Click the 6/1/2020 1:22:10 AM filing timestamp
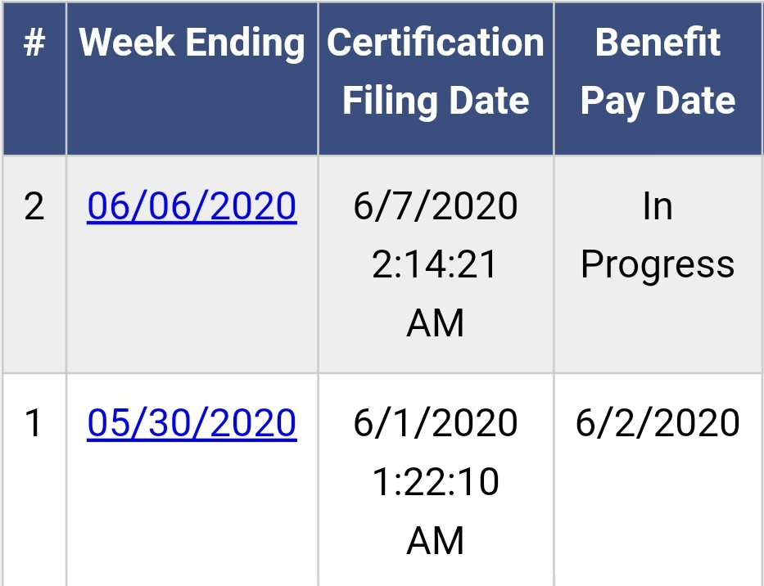The width and height of the screenshot is (764, 586). pyautogui.click(x=436, y=480)
